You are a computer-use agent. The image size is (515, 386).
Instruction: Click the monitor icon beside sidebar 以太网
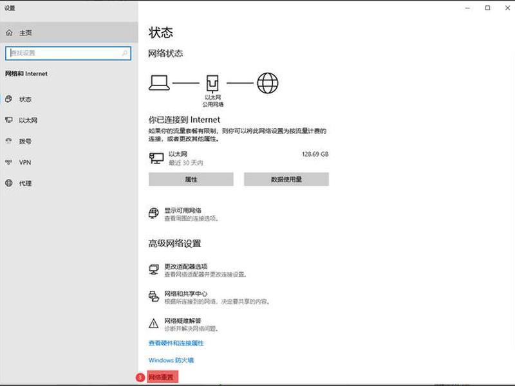pyautogui.click(x=9, y=120)
